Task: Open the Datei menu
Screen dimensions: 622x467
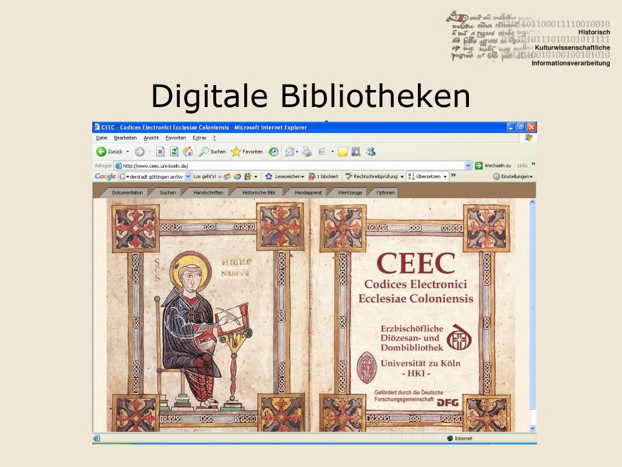Action: point(101,138)
